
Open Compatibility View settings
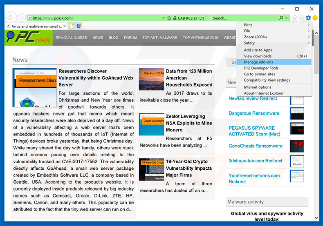tap(274, 80)
